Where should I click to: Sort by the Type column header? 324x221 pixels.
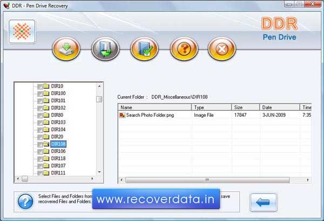212,108
